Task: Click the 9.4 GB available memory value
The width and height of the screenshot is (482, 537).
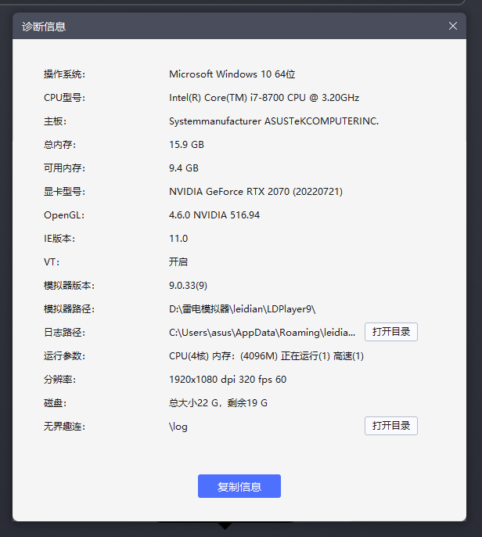Action: tap(184, 168)
